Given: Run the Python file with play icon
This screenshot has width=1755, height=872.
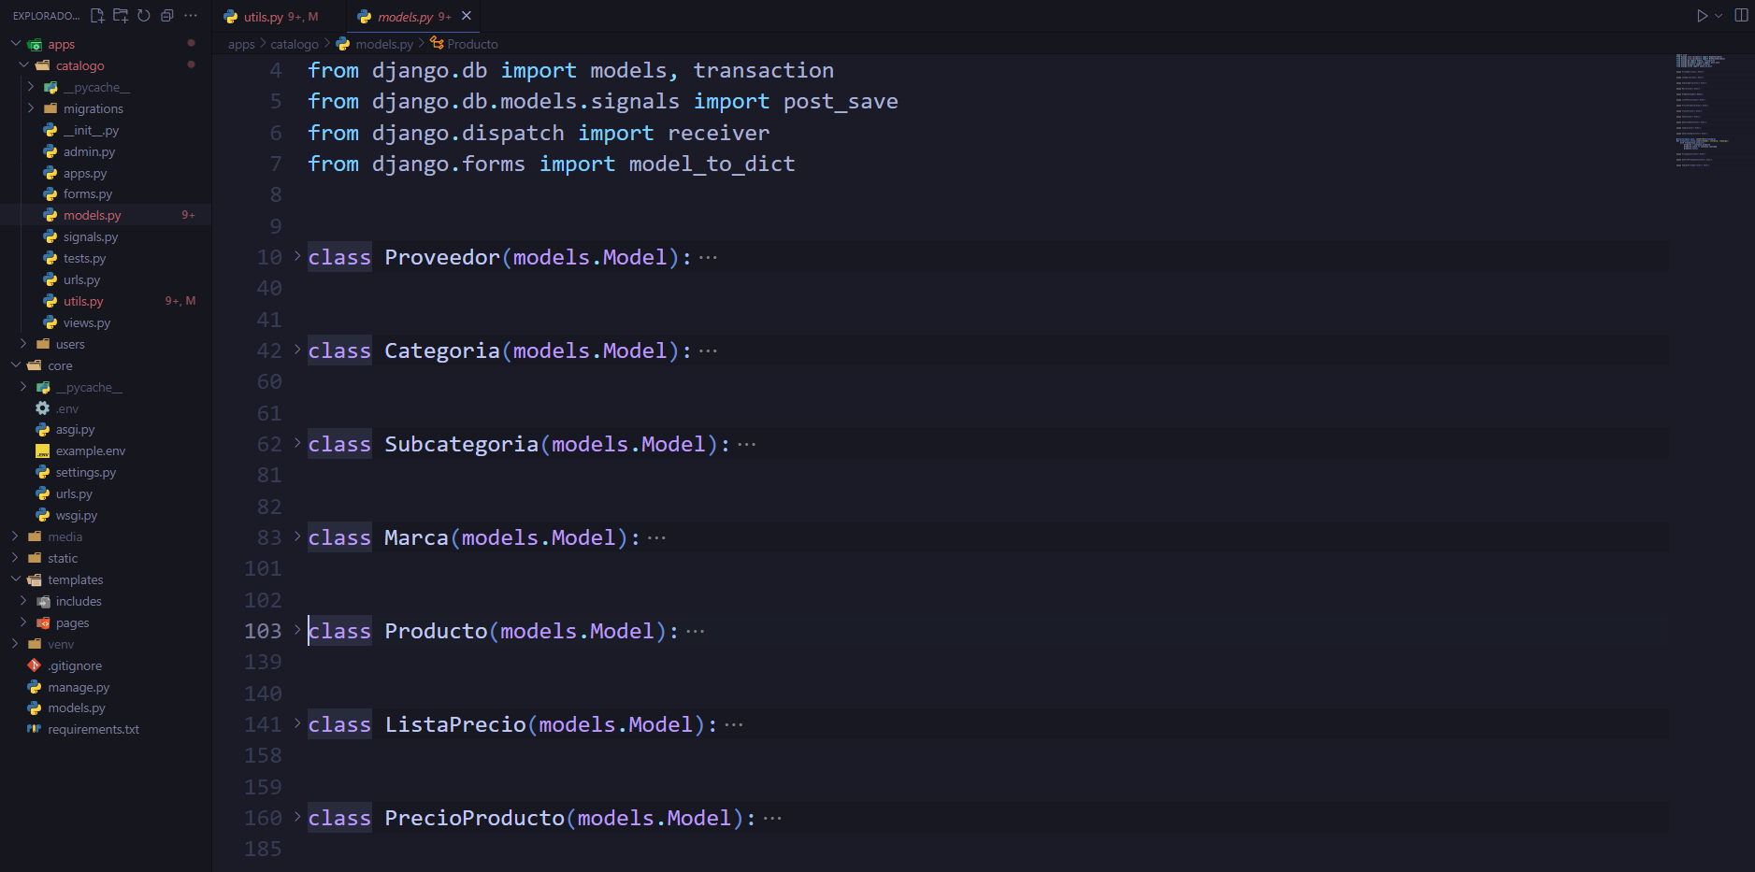Looking at the screenshot, I should point(1702,16).
